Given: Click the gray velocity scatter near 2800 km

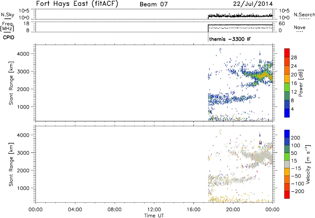Looking at the screenshot, I should 258,156.
